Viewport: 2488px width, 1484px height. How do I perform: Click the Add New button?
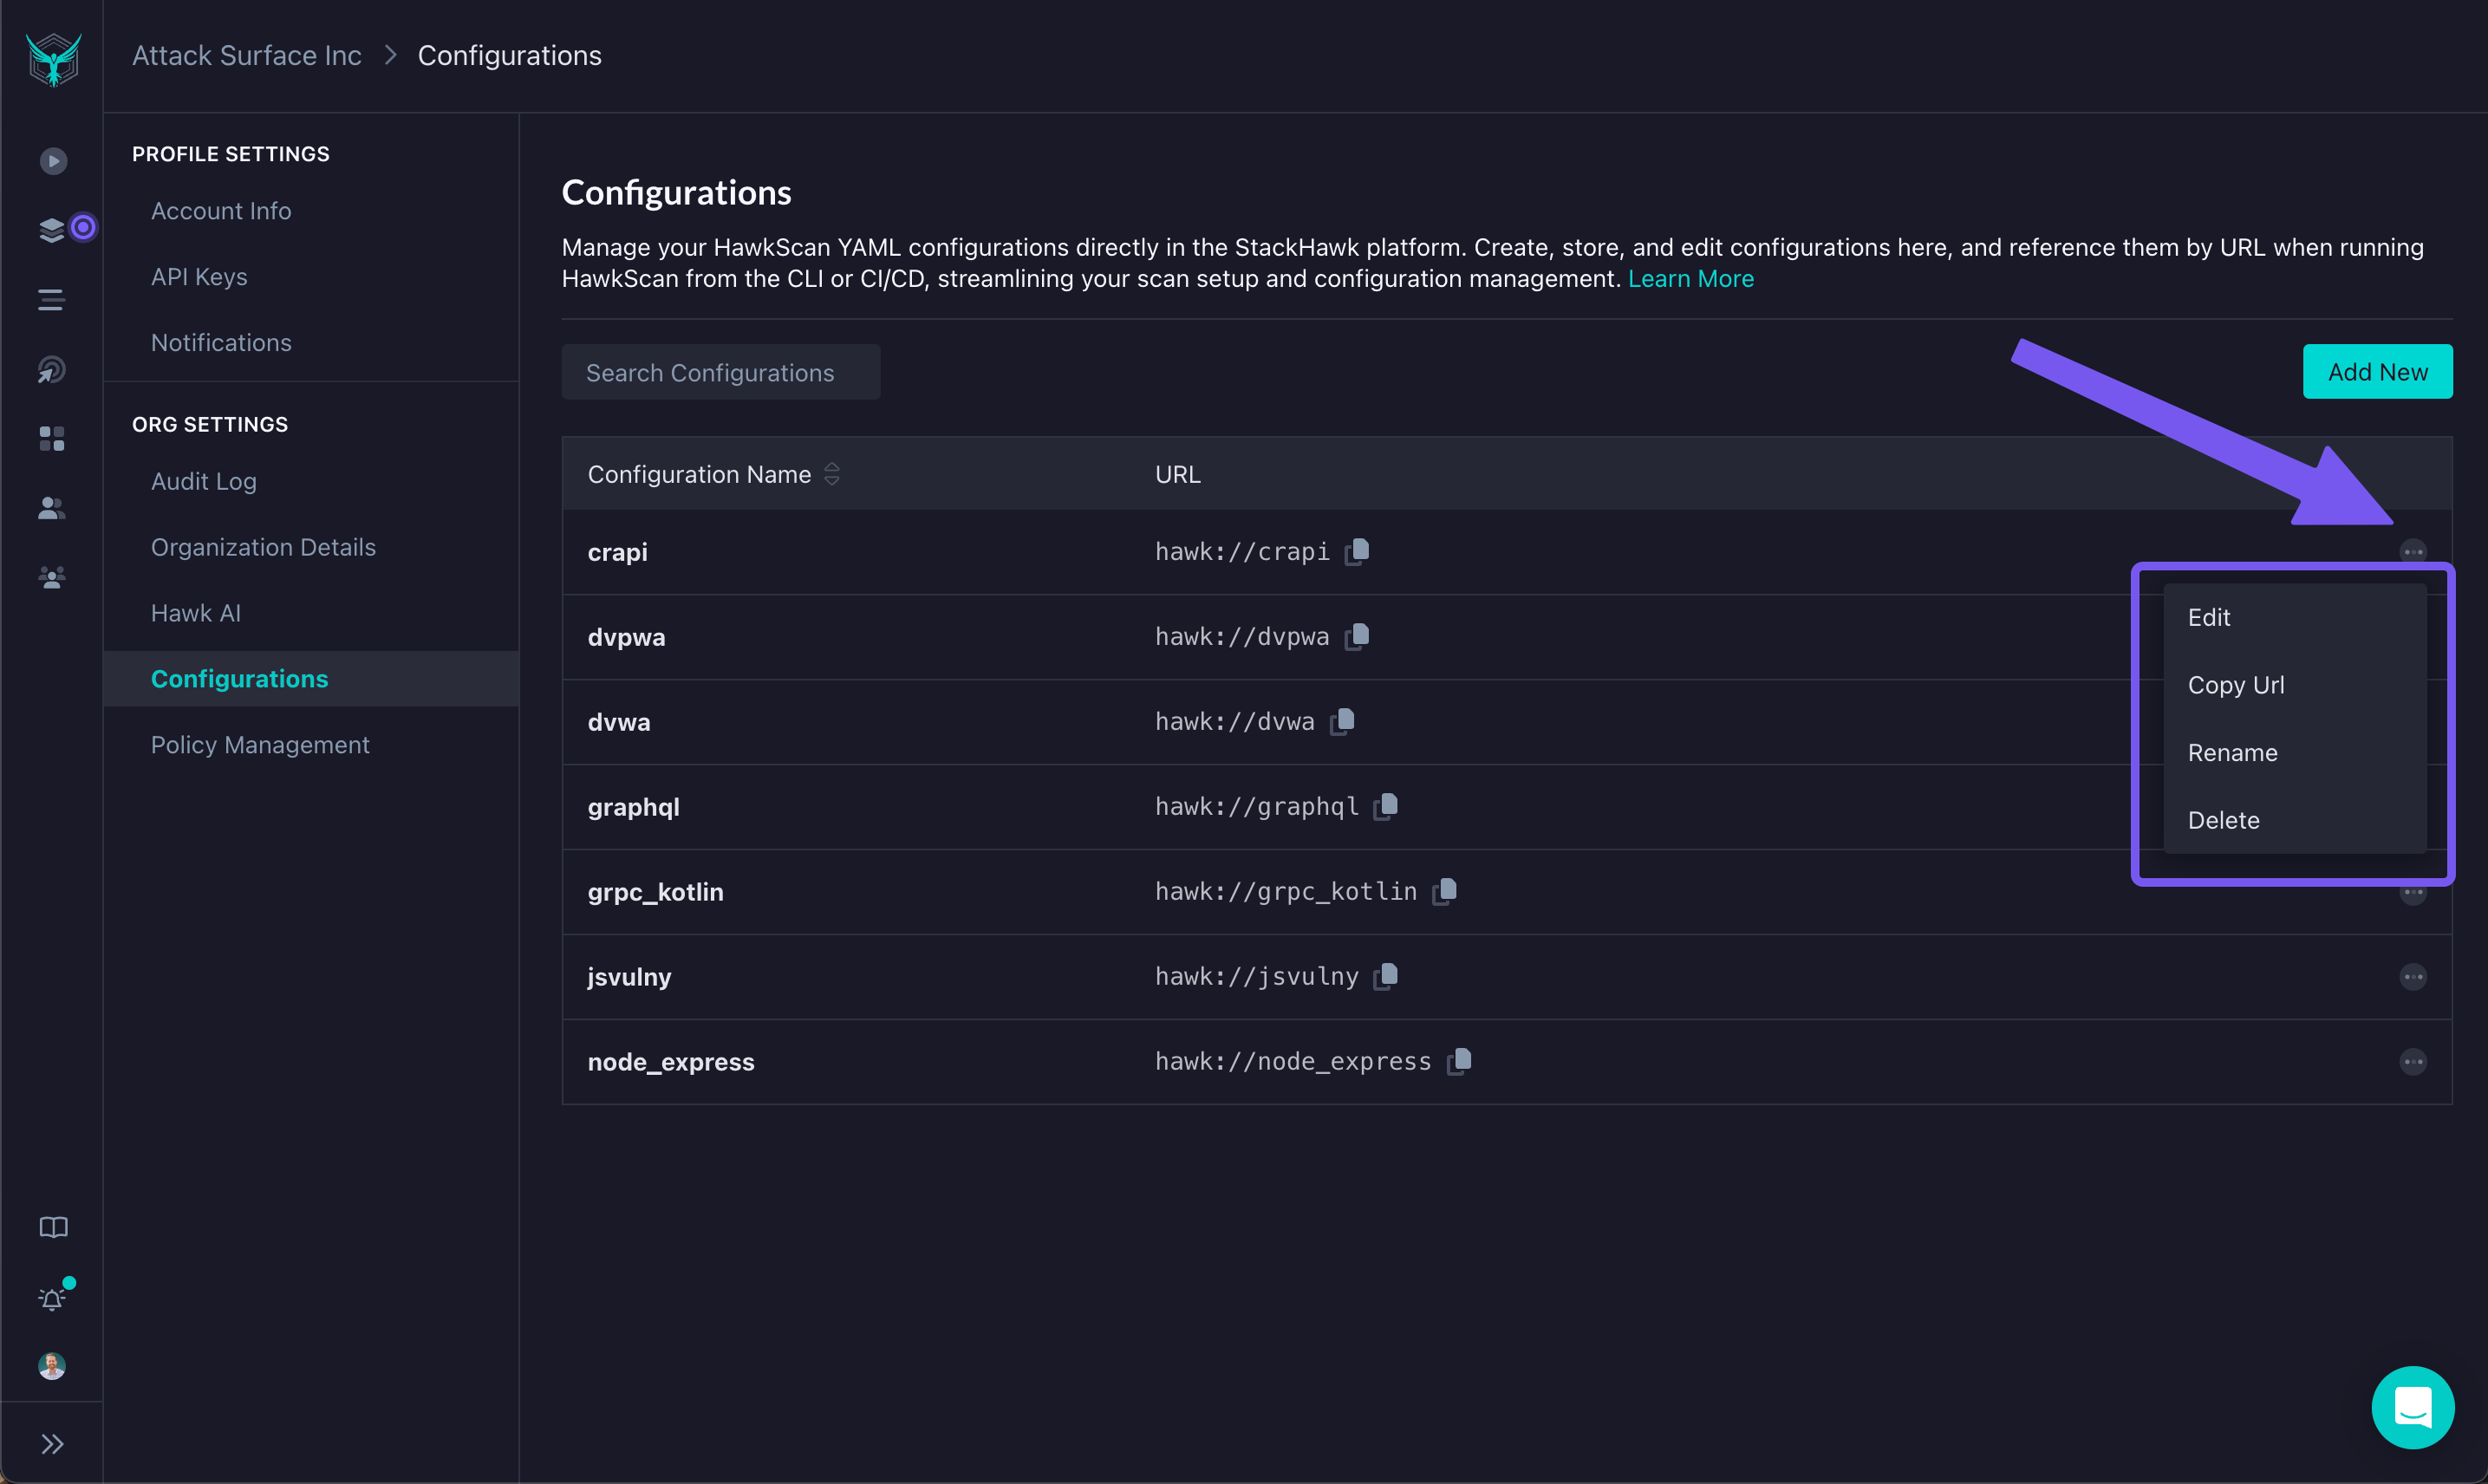(x=2378, y=371)
